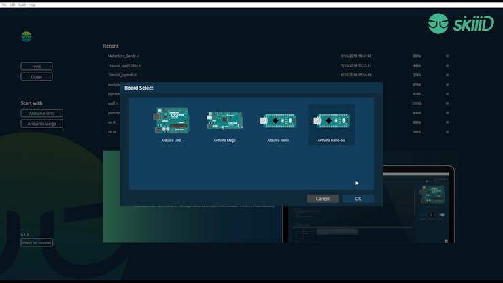Click the Open project button
The image size is (503, 283).
pyautogui.click(x=37, y=77)
